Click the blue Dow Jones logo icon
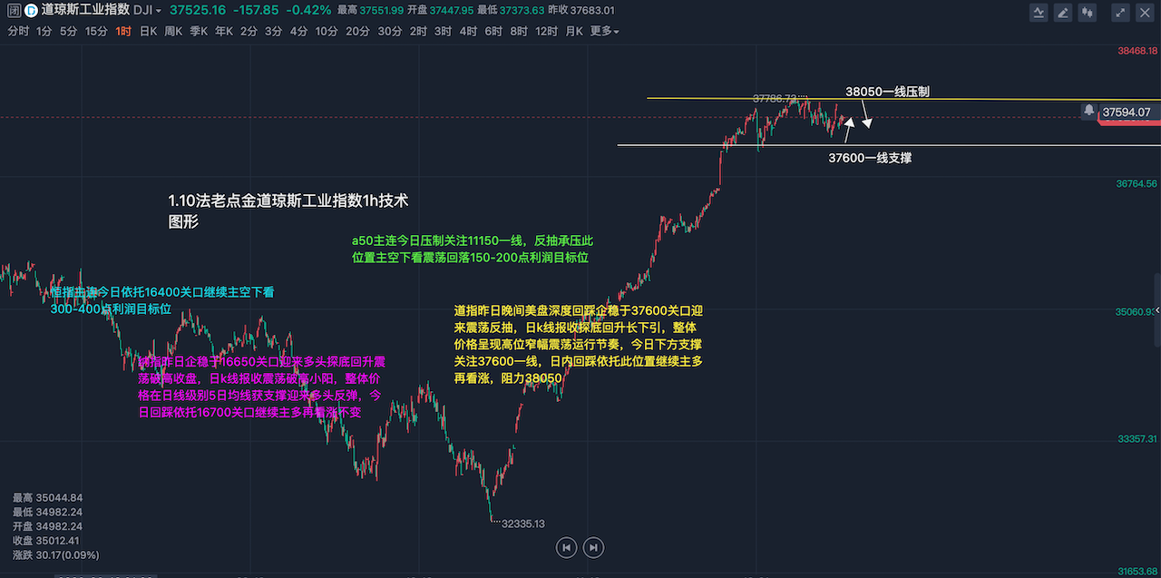This screenshot has height=578, width=1161. pos(32,11)
